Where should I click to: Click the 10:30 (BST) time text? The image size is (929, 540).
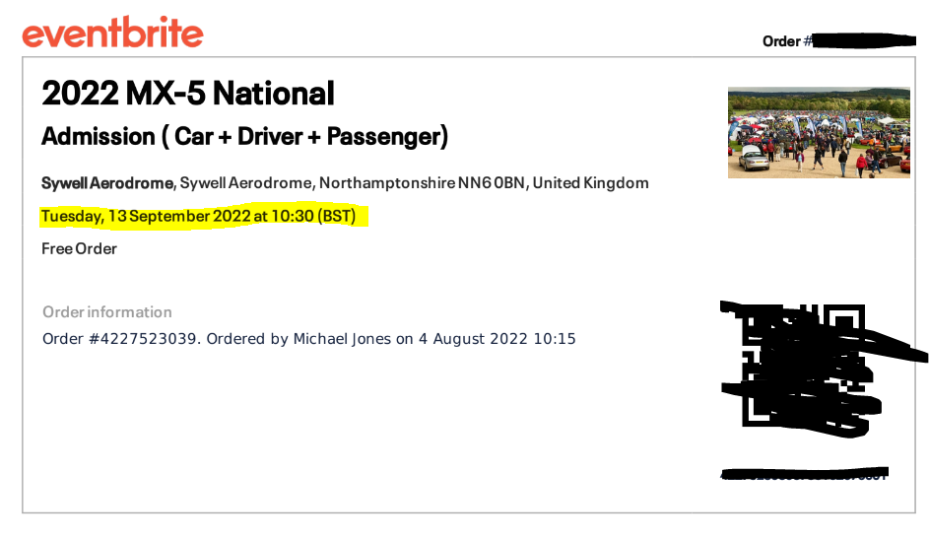click(x=313, y=216)
